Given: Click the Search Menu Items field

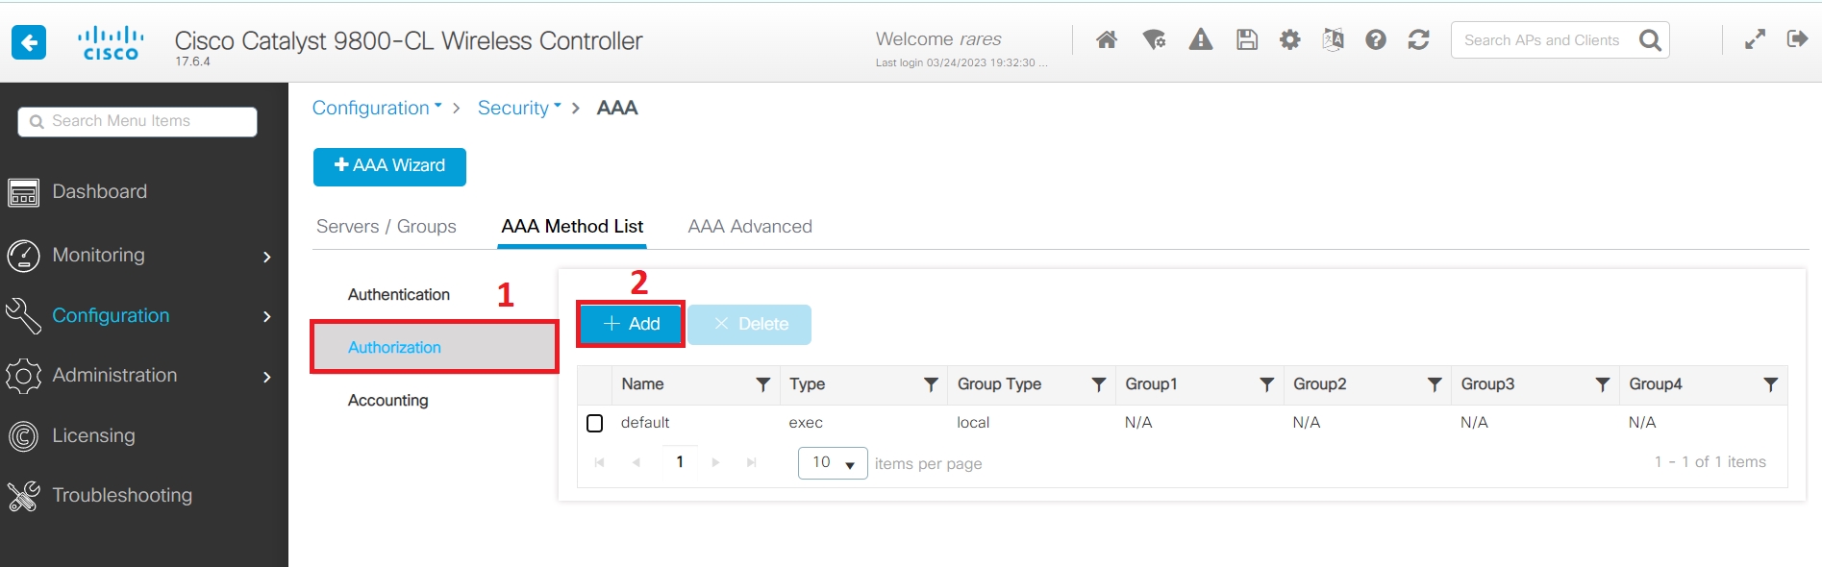Looking at the screenshot, I should [137, 121].
